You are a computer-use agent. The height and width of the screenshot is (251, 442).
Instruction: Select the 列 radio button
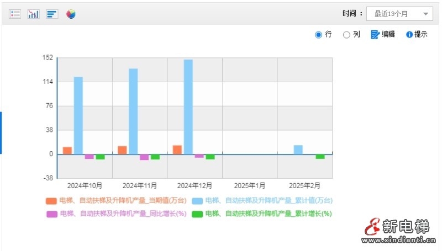(x=346, y=35)
